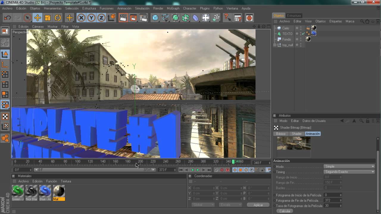Switch to the Estructura tab
381x214 pixels.
(x=294, y=15)
